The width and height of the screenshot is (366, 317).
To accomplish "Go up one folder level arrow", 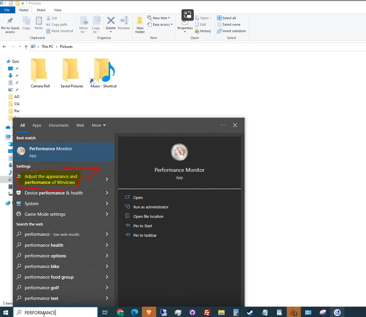I will [27, 46].
